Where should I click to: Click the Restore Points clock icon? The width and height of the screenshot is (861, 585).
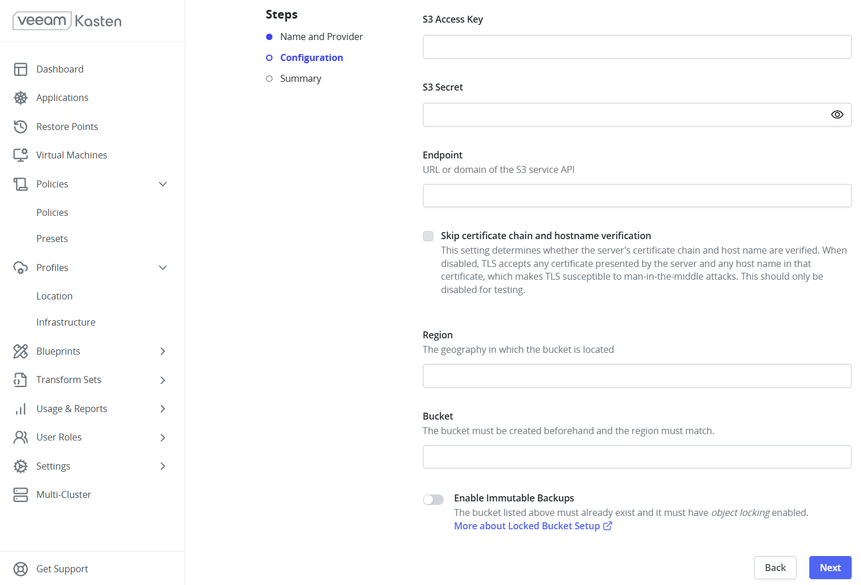(20, 127)
